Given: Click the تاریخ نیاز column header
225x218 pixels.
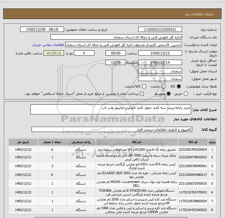Looking at the screenshot, I should [23, 142].
